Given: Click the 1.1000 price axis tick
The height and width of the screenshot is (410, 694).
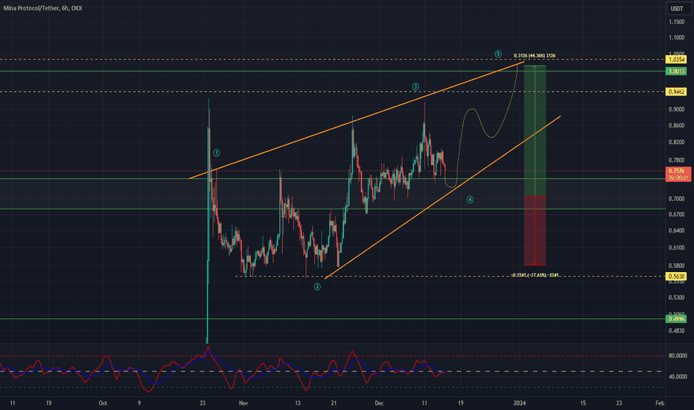Looking at the screenshot, I should click(x=677, y=38).
